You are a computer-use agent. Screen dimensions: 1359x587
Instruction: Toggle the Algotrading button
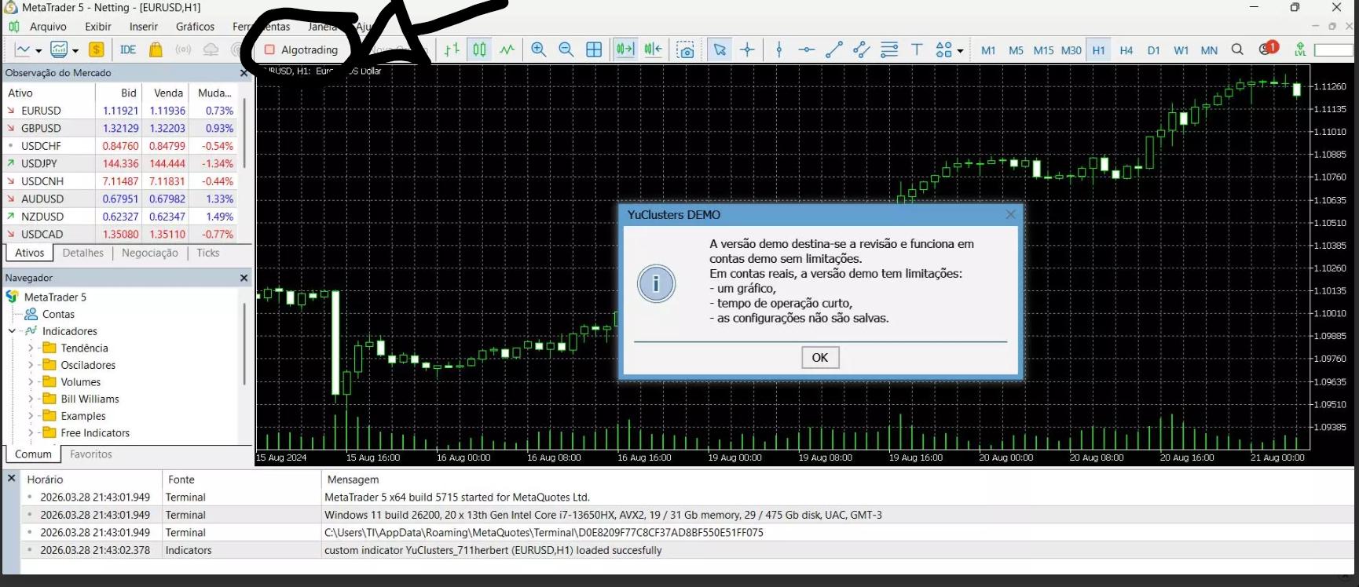pyautogui.click(x=302, y=49)
